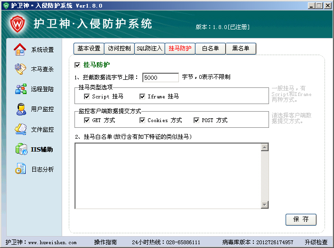Toggle Cookies 方式 checkbox
The image size is (334, 248).
pyautogui.click(x=142, y=120)
